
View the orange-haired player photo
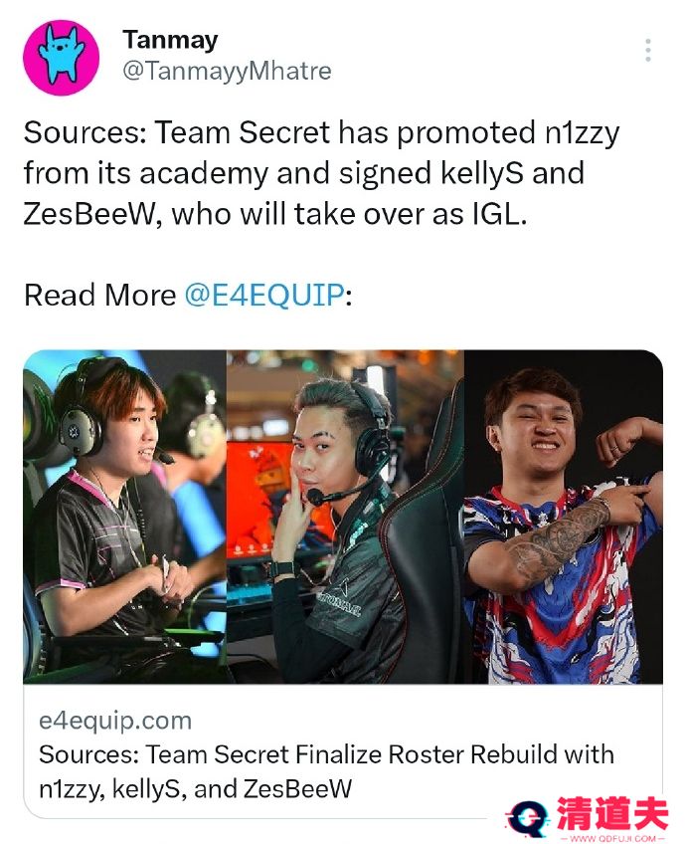point(124,517)
